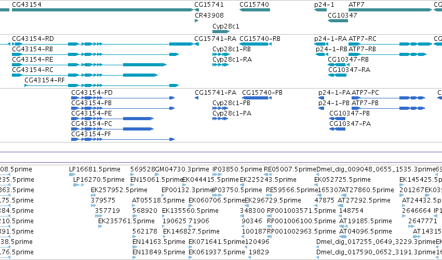The height and width of the screenshot is (260, 442).
Task: Click EST EN15061.5prime
Action: (157, 180)
